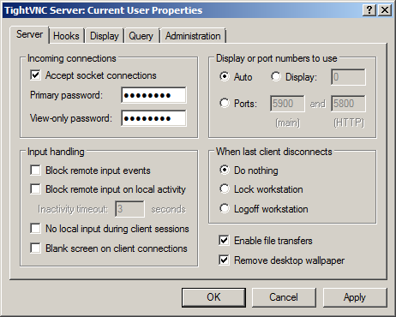Click the (HTTP) caption text
The width and height of the screenshot is (396, 317).
click(x=349, y=123)
